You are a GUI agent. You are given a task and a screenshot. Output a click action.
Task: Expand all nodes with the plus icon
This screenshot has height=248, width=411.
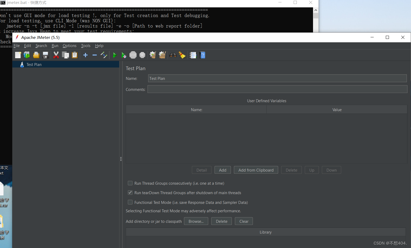tap(85, 55)
